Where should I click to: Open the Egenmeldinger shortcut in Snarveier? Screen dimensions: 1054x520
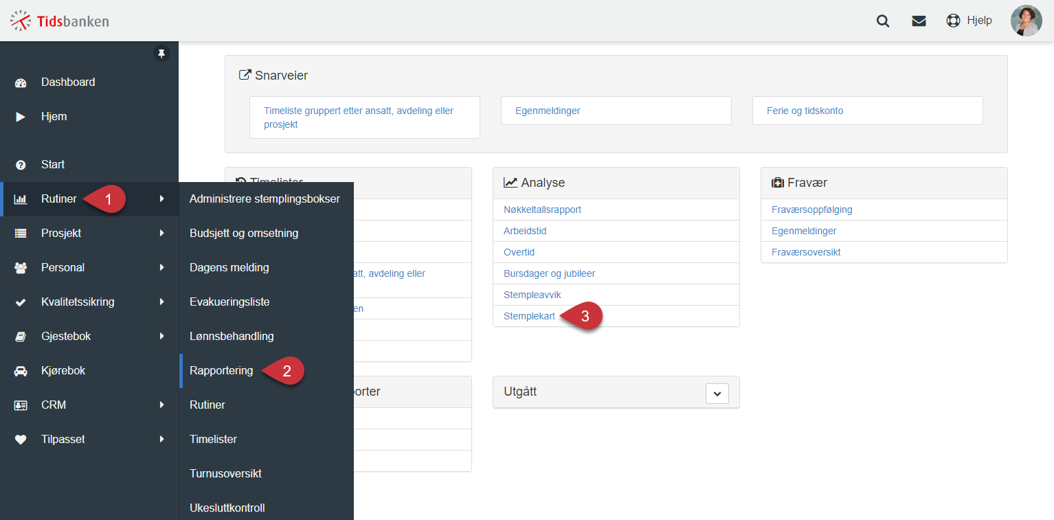pos(616,111)
